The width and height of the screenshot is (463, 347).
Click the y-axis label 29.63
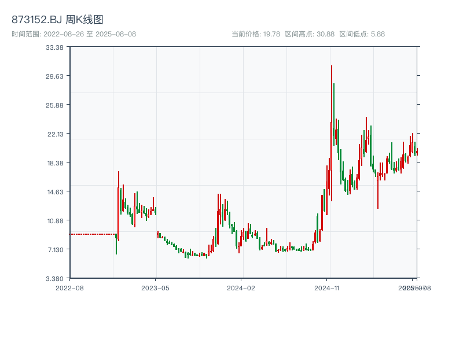(54, 76)
